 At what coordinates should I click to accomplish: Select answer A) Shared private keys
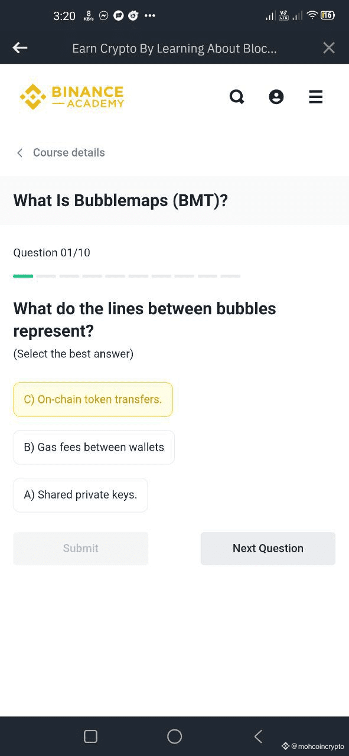pos(80,495)
